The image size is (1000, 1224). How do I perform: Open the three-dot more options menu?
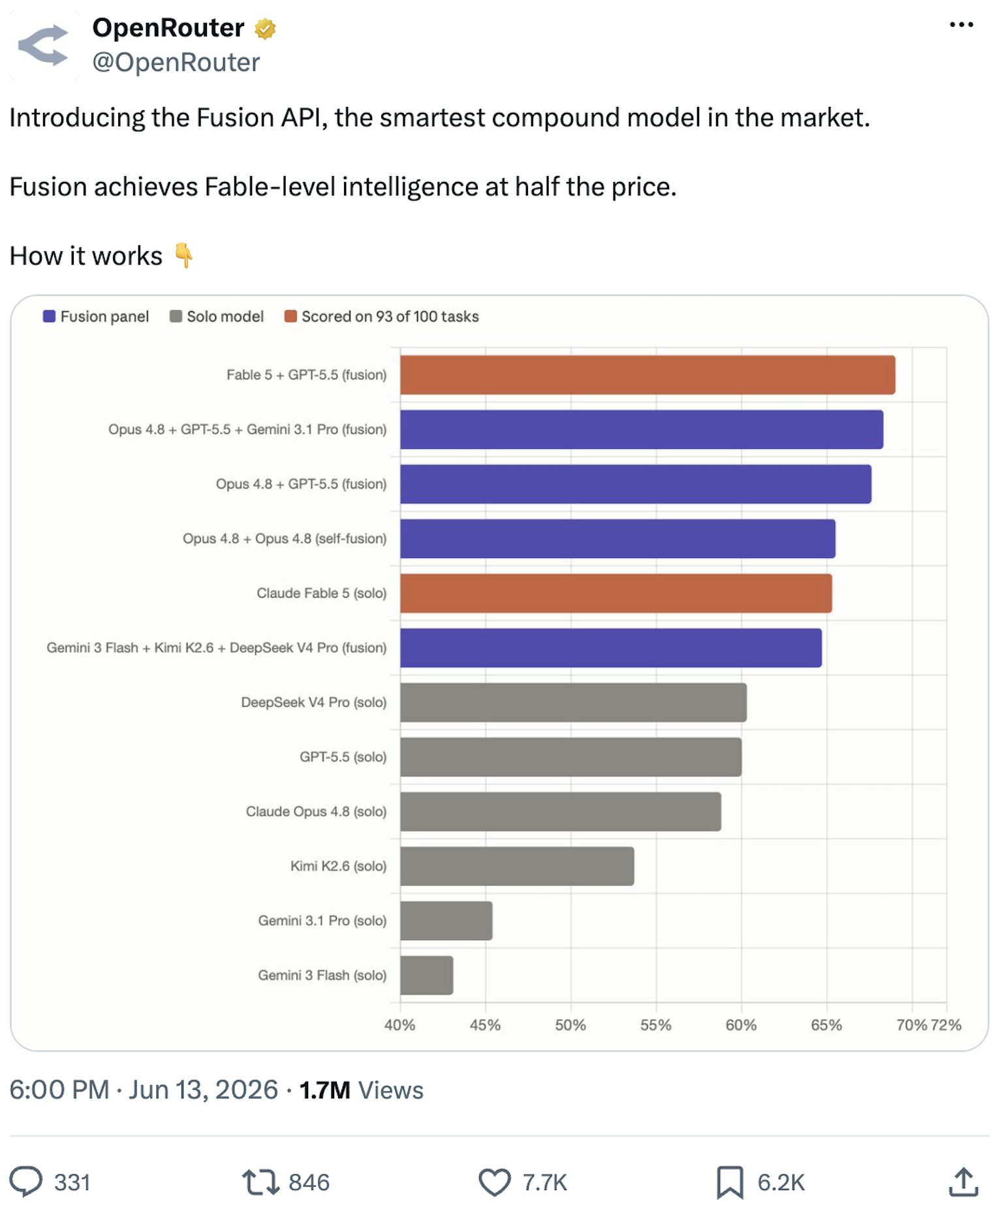pos(961,25)
